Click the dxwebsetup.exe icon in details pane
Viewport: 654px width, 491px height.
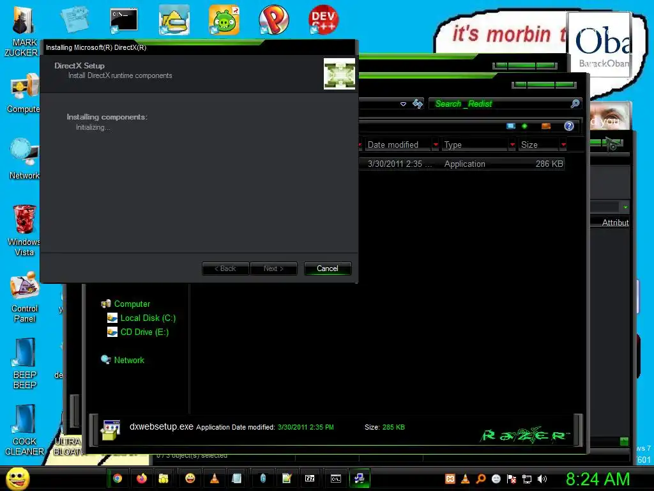point(110,430)
